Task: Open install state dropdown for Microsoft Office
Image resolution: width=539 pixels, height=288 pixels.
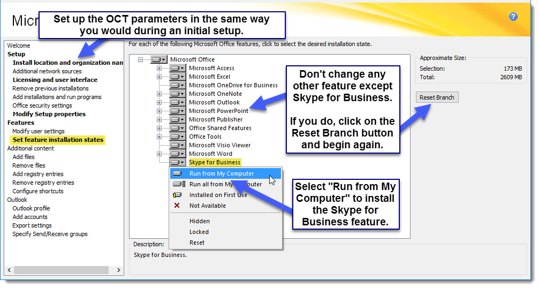Action: (x=159, y=59)
